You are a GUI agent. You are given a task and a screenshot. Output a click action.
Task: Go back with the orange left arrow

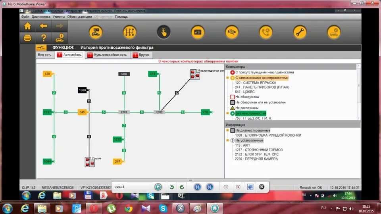click(44, 26)
